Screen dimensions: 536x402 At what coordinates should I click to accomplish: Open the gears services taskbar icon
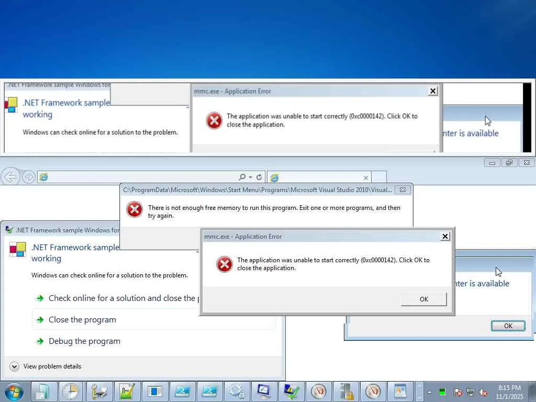pyautogui.click(x=237, y=392)
